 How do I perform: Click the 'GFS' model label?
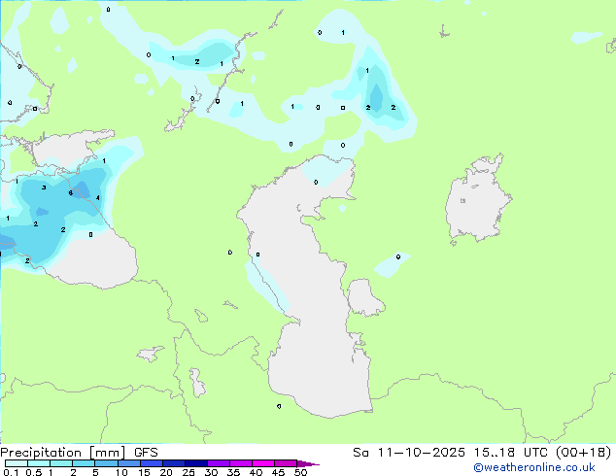pos(146,453)
